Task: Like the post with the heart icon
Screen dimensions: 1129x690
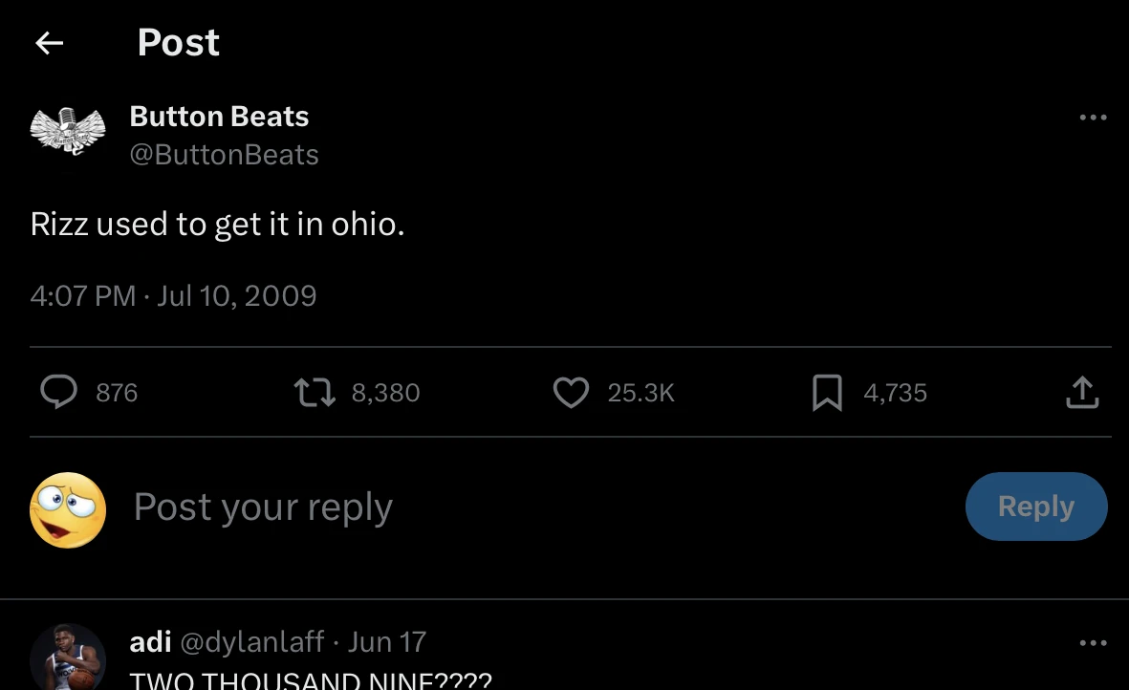Action: pos(572,392)
